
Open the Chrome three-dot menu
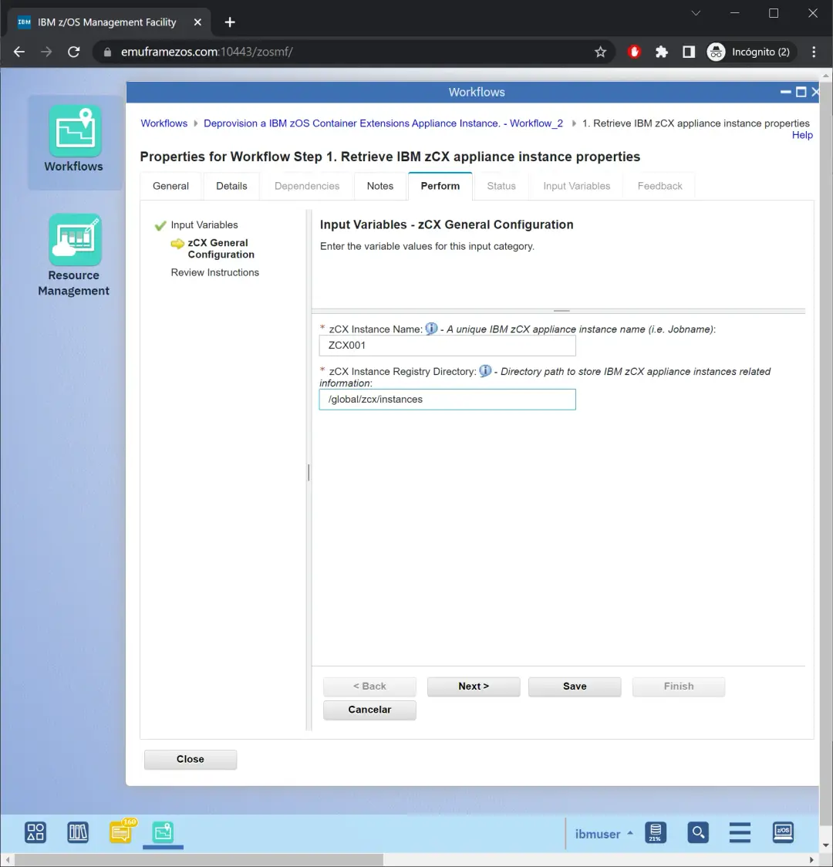[814, 52]
